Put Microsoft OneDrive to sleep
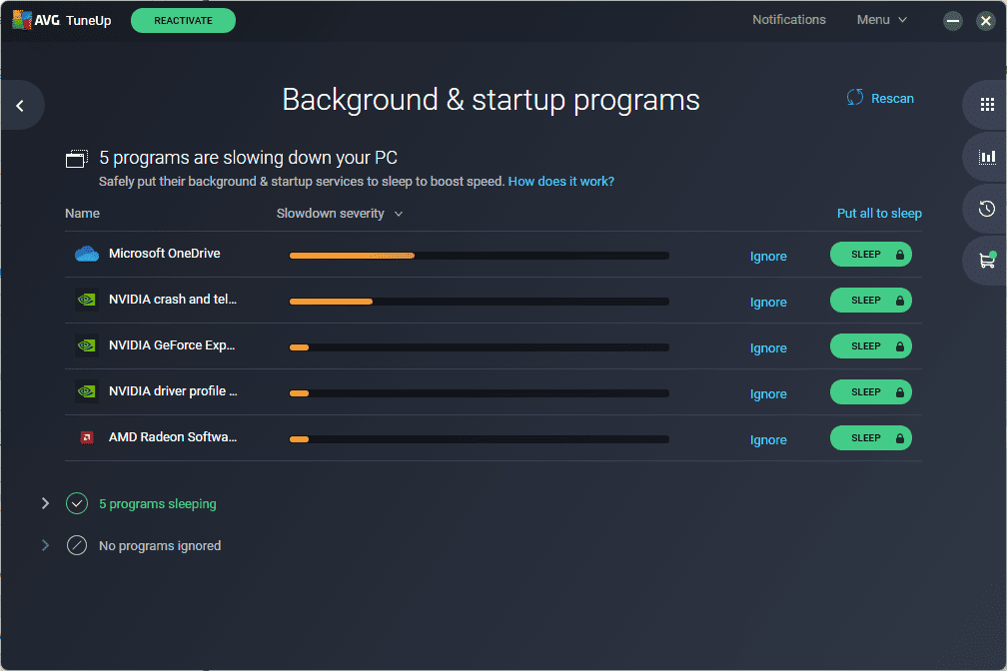 (x=871, y=255)
